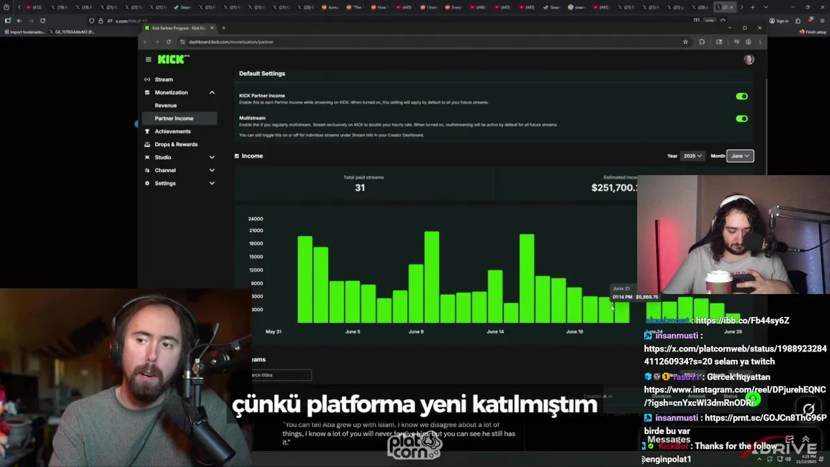Expand the Studio menu chevron

pos(212,158)
